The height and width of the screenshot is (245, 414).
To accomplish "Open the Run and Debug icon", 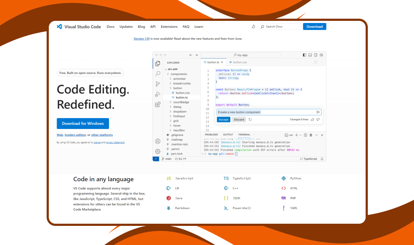I will 158,94.
